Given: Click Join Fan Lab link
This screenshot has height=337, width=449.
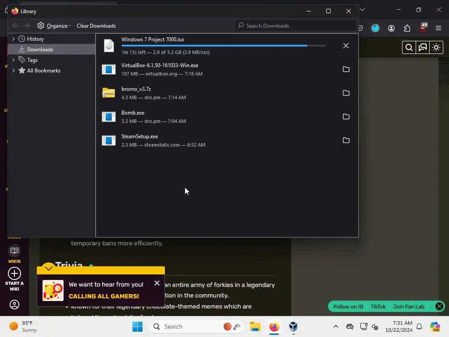Looking at the screenshot, I should 408,307.
